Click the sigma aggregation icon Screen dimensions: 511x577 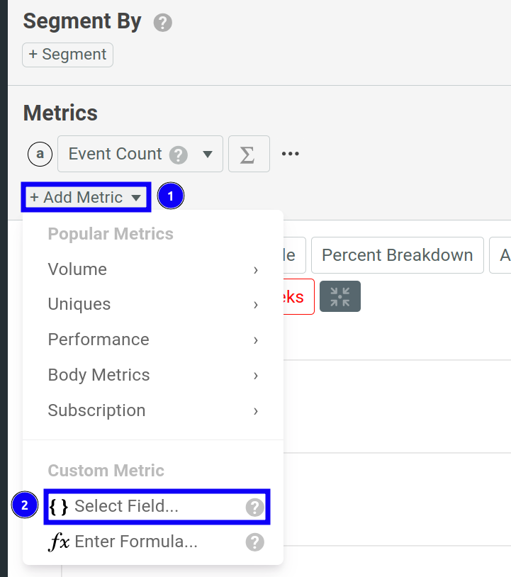point(248,154)
